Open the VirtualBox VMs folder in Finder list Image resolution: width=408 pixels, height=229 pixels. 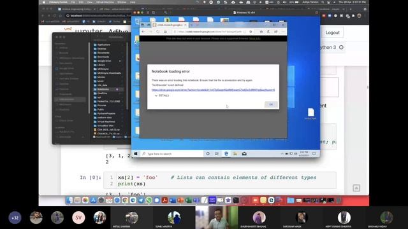click(105, 126)
